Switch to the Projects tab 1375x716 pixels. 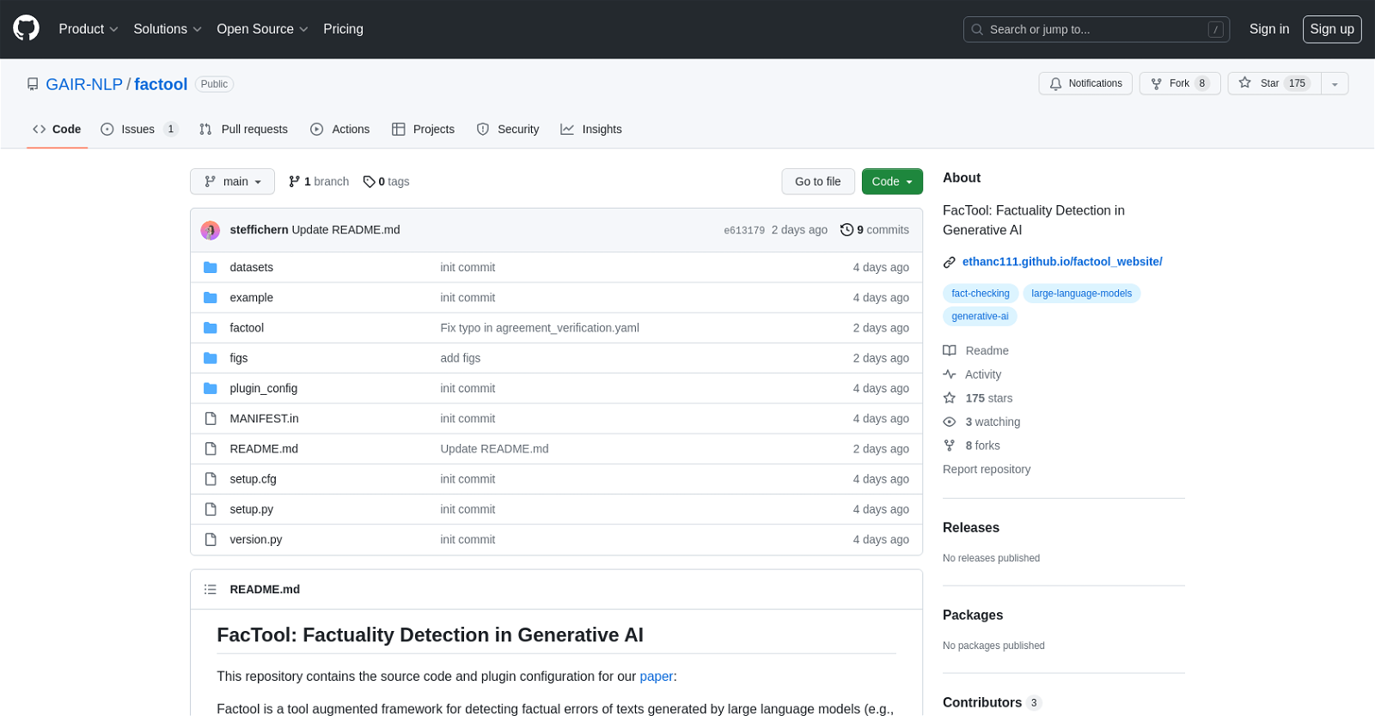[x=423, y=129]
